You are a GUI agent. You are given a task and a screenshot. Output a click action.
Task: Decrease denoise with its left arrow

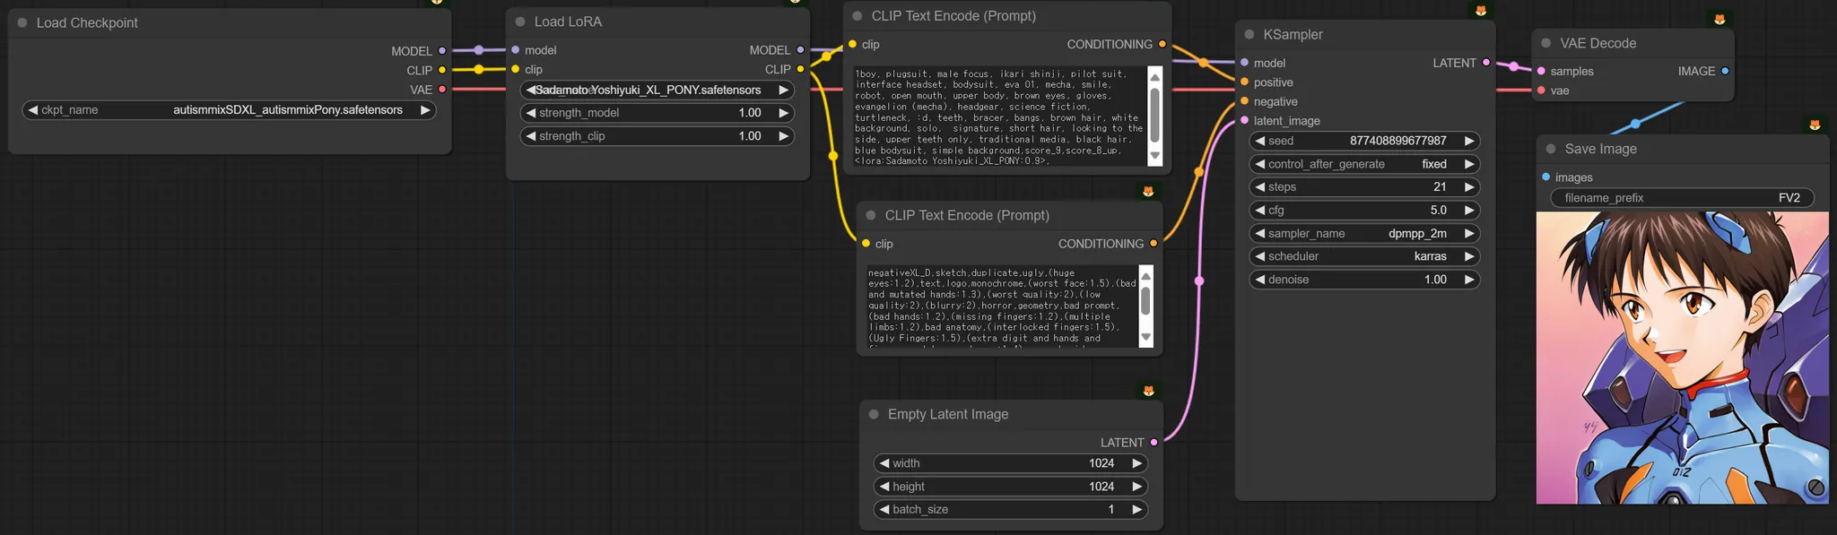tap(1259, 280)
